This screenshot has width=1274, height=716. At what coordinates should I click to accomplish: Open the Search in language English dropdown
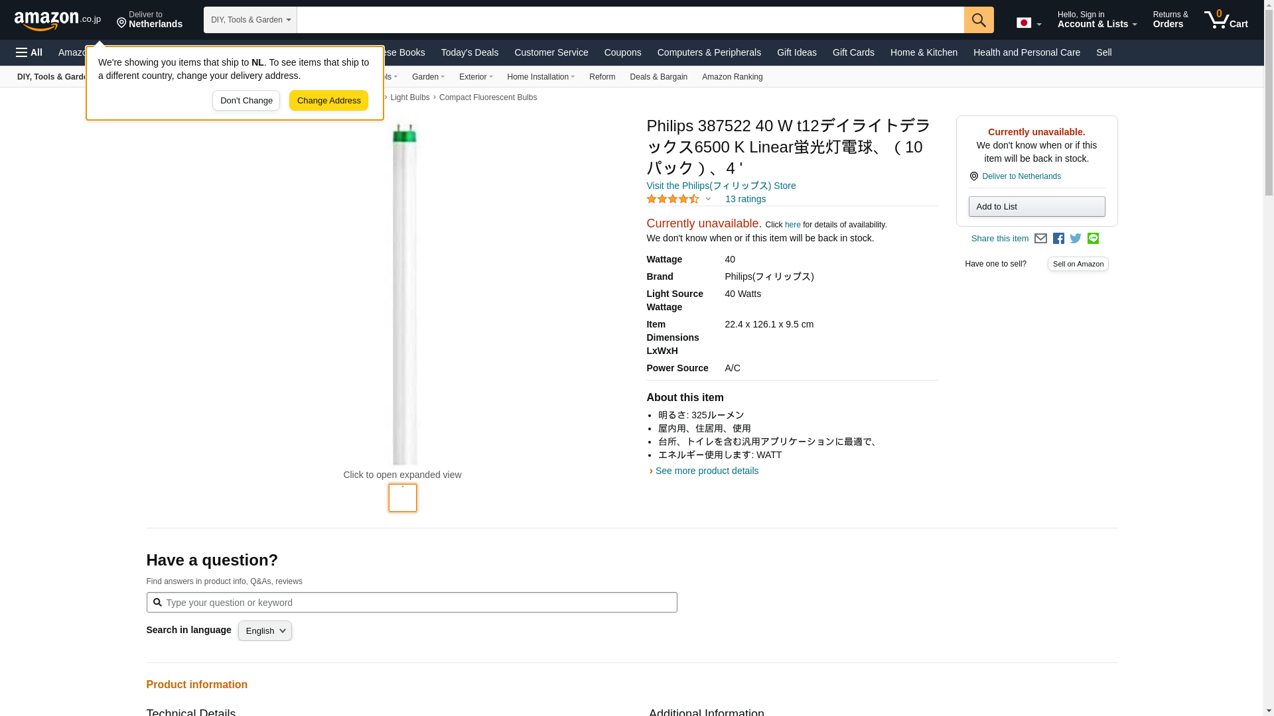coord(265,631)
